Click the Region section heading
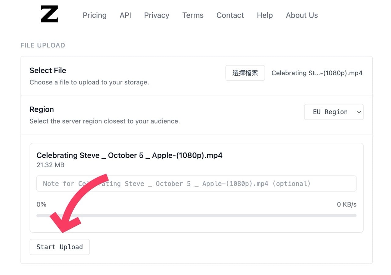 click(42, 109)
